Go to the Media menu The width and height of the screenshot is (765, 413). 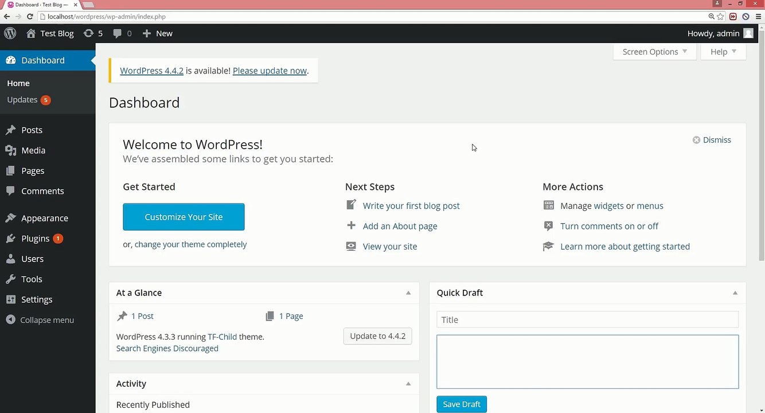(x=33, y=150)
